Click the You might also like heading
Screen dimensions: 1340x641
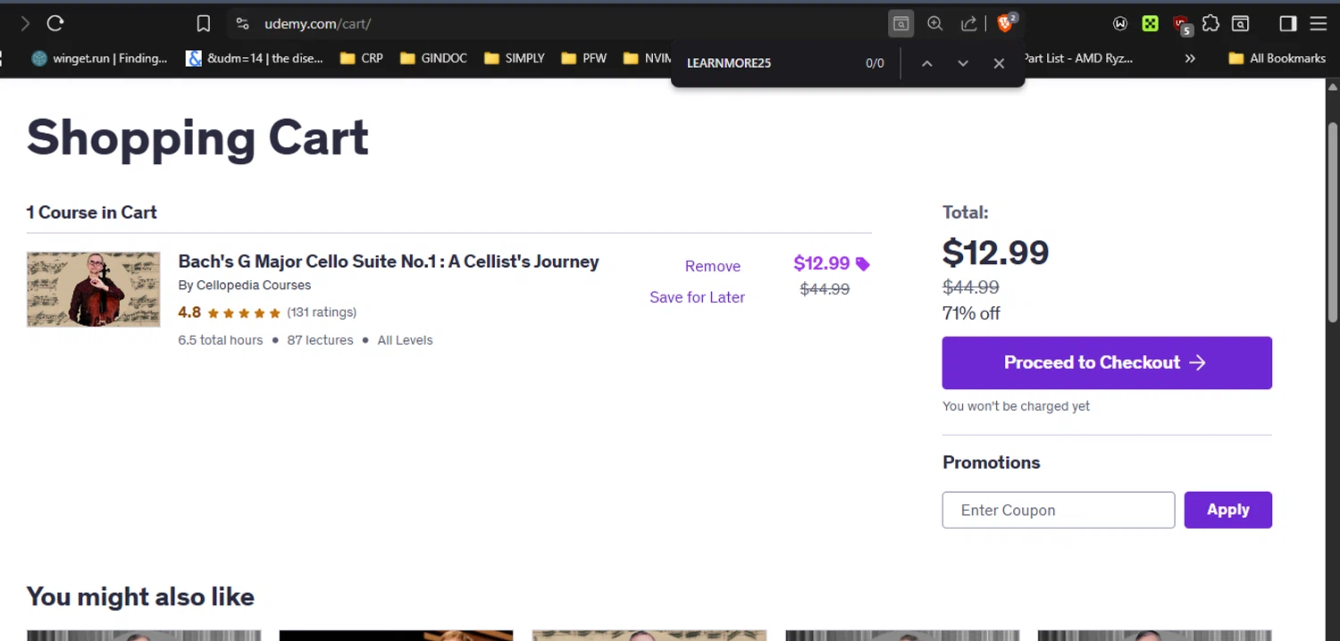pos(140,596)
